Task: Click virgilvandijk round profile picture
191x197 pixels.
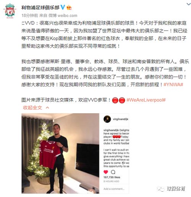Action: [x=107, y=119]
